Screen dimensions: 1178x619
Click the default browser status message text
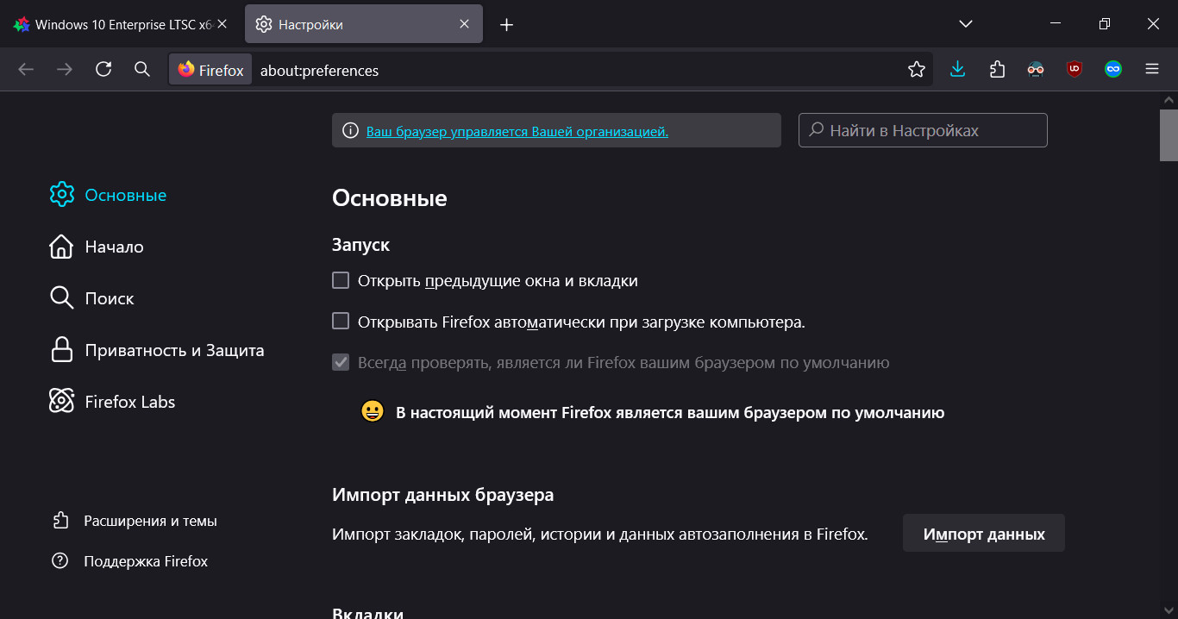(670, 413)
